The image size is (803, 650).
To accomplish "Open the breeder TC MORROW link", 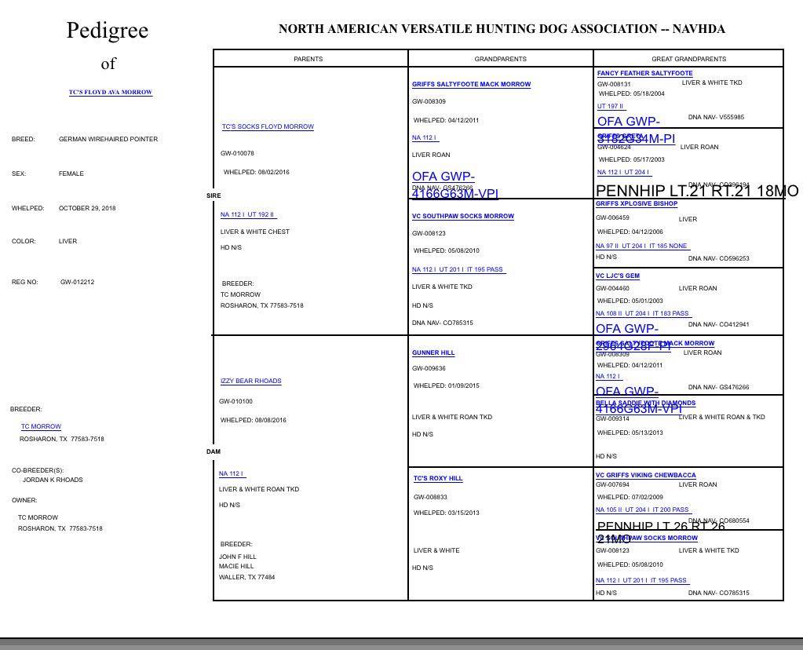I will point(41,426).
